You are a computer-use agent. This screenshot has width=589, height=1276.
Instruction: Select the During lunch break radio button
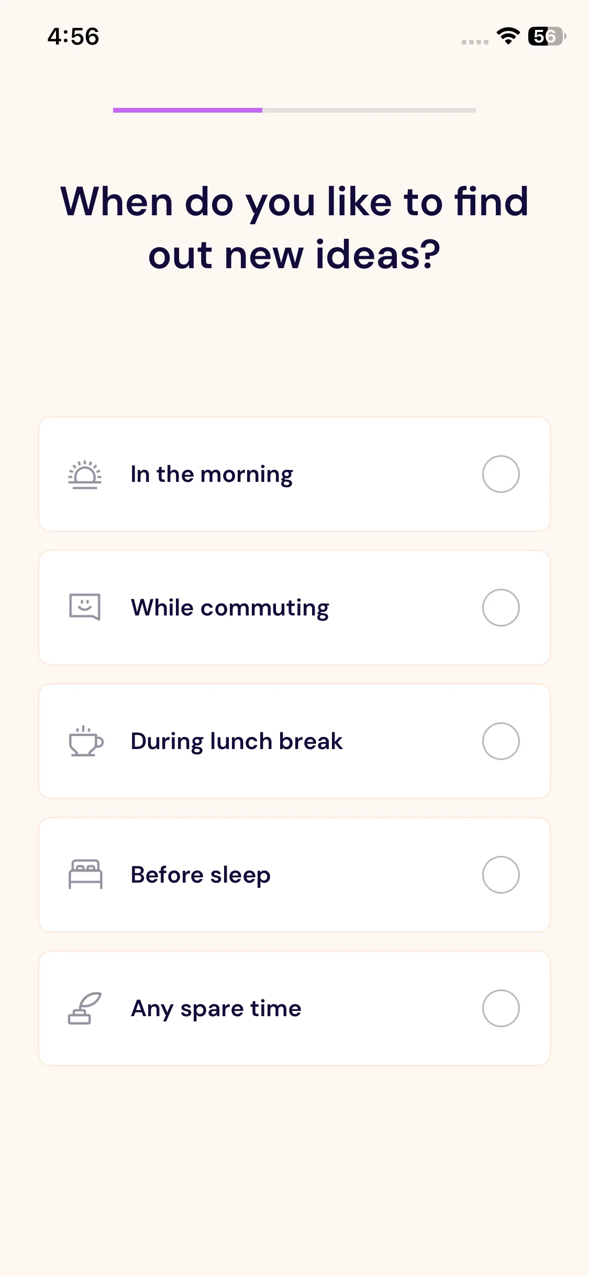(501, 741)
